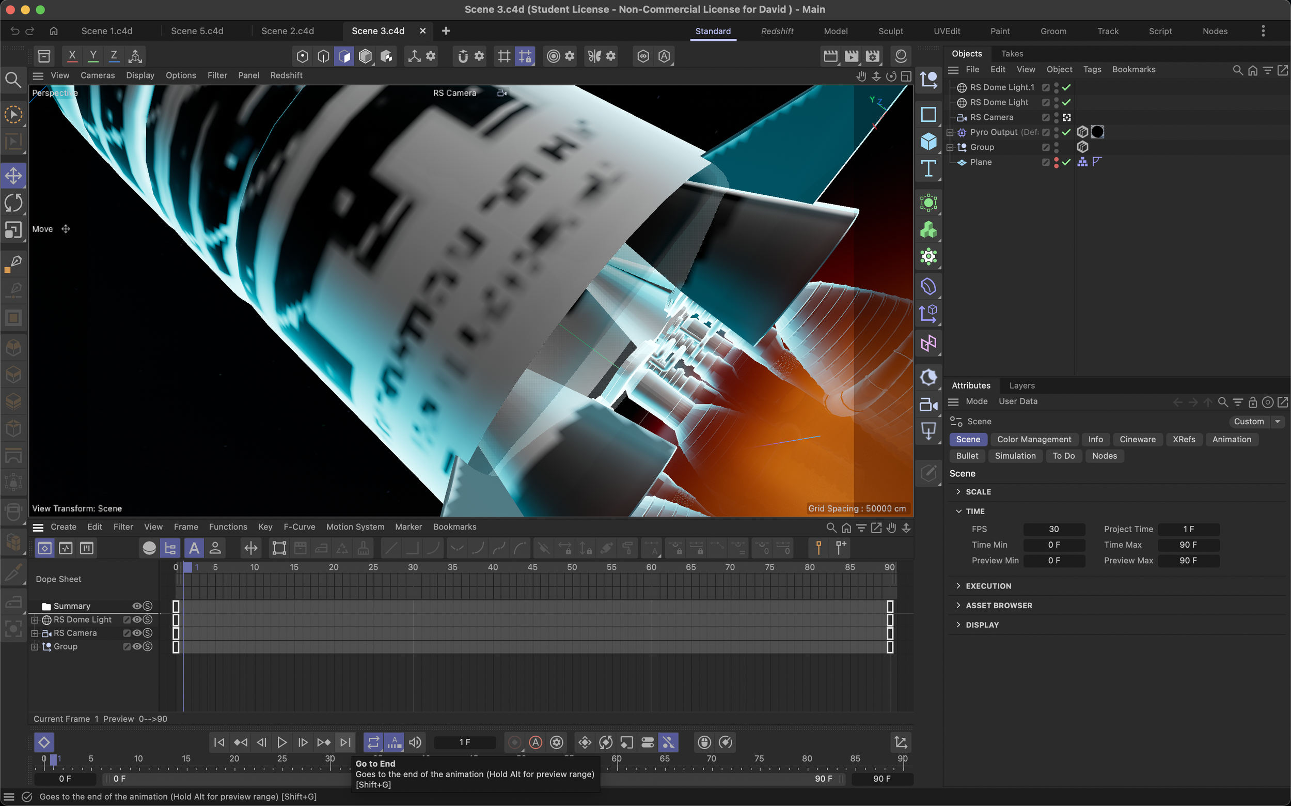
Task: Select the Rotate tool in left toolbar
Action: coord(13,203)
